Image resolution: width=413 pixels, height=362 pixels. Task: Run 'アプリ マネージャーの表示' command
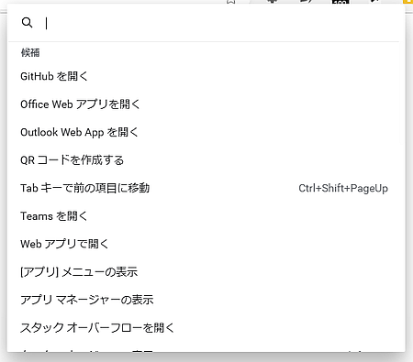point(206,300)
